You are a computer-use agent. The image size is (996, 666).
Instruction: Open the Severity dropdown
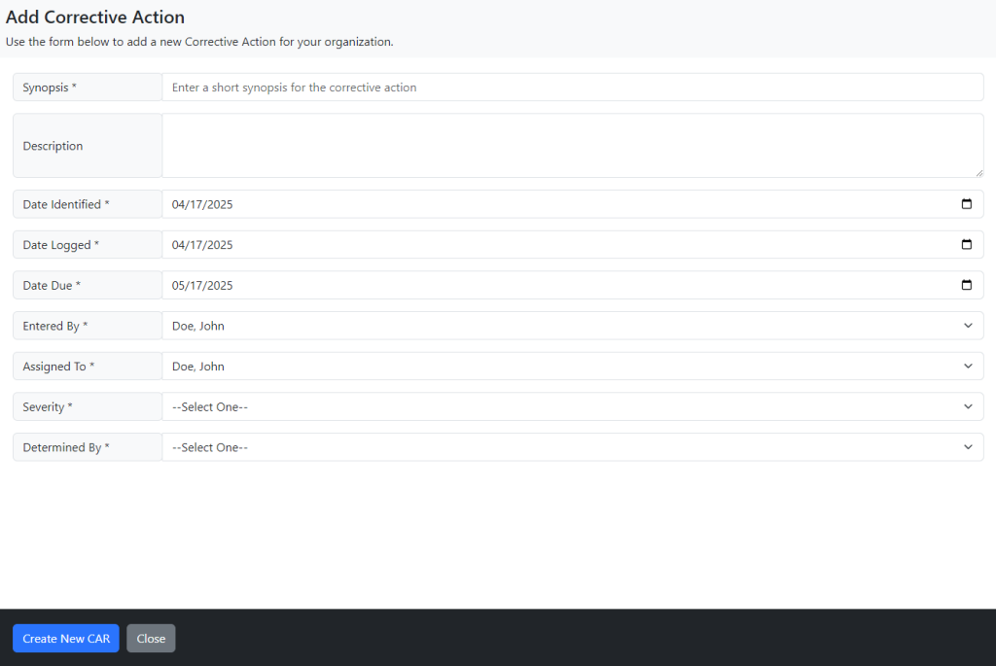point(572,407)
